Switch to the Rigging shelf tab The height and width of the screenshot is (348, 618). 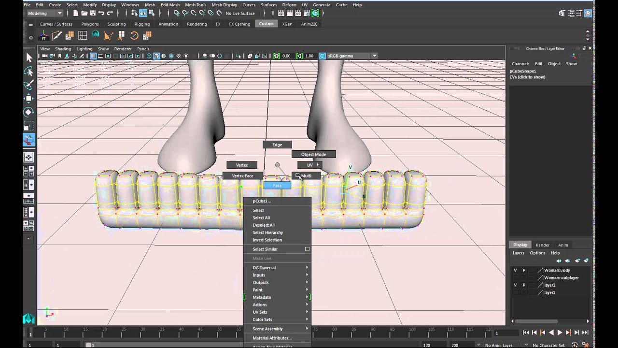click(x=142, y=24)
